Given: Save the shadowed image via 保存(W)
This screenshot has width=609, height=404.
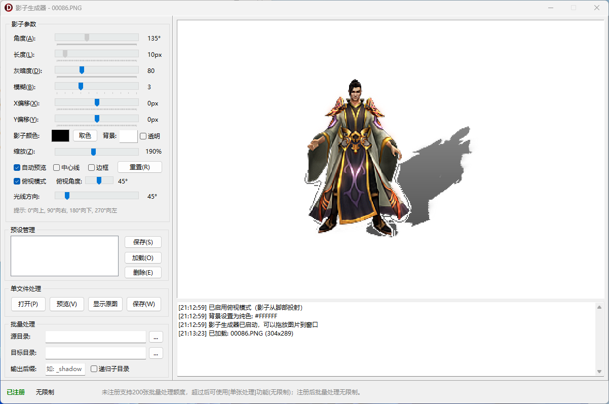Looking at the screenshot, I should click(143, 304).
